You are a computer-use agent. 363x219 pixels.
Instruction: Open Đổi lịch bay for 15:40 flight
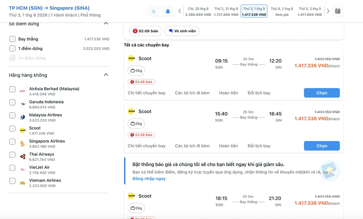click(259, 146)
